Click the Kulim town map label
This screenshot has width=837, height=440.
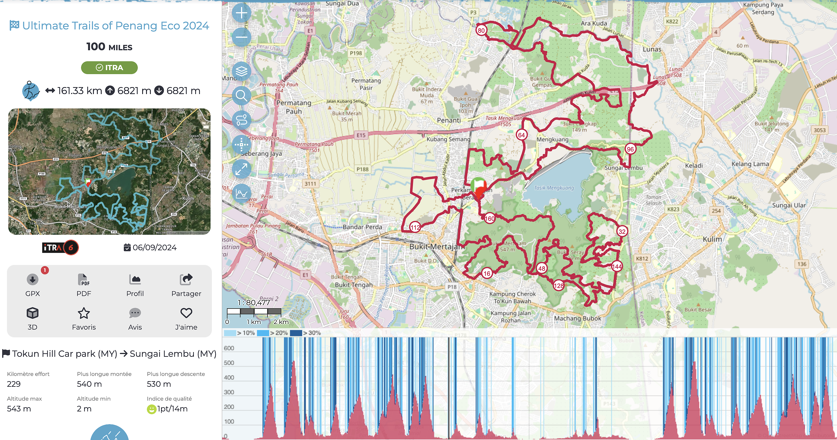coord(712,239)
